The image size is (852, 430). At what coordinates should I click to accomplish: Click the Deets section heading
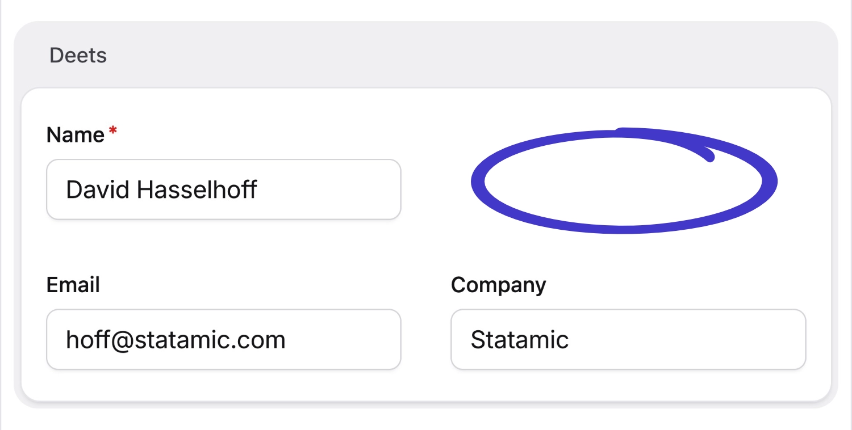(78, 56)
